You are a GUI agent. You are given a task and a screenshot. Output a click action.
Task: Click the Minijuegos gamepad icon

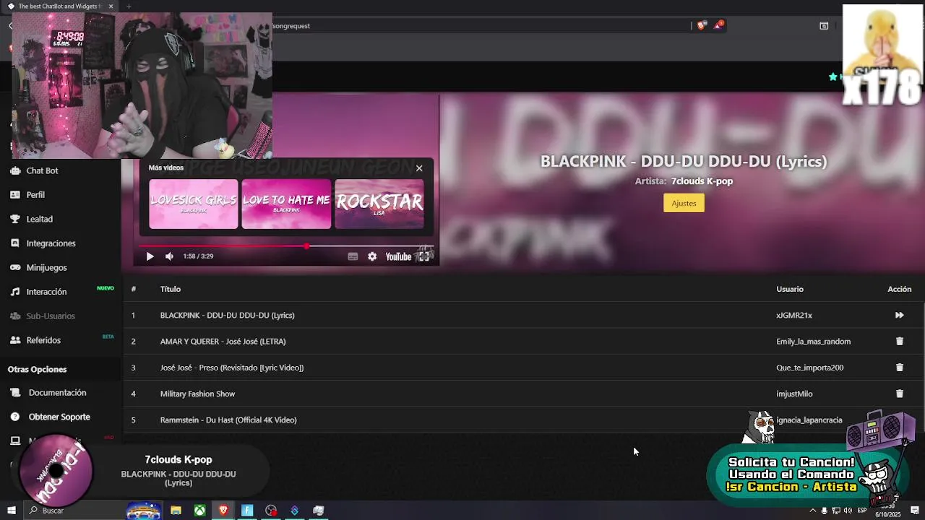click(14, 267)
